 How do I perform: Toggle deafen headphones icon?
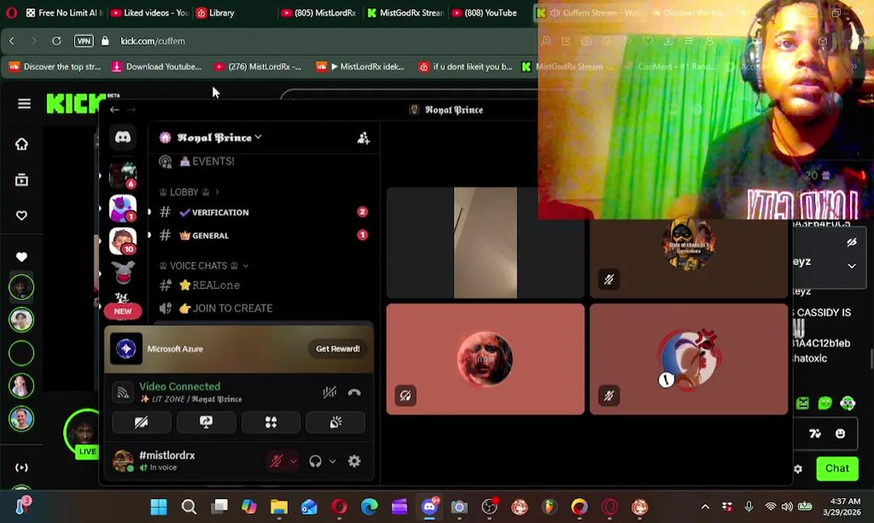click(x=315, y=461)
